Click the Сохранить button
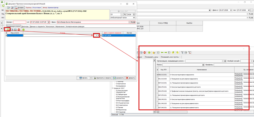 coord(118,78)
